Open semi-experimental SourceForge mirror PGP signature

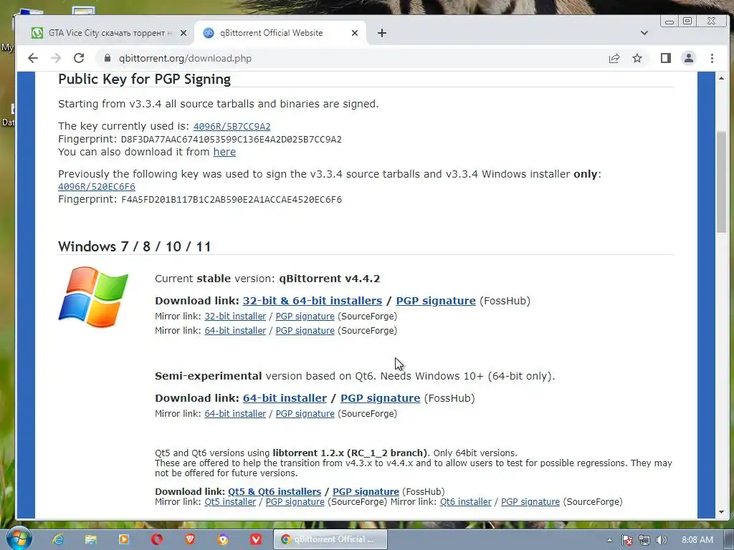[305, 414]
